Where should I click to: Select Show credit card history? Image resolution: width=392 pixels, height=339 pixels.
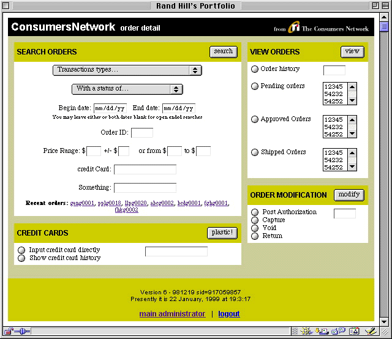click(21, 258)
